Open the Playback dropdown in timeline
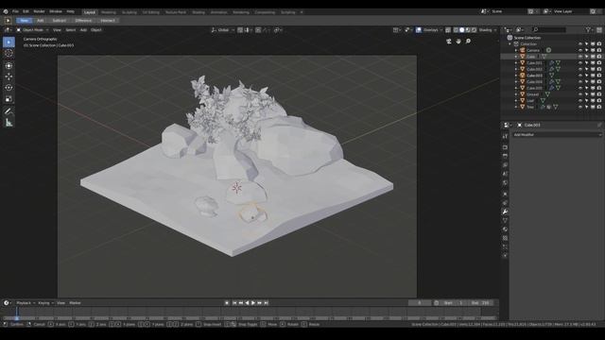The width and height of the screenshot is (605, 340). point(26,303)
